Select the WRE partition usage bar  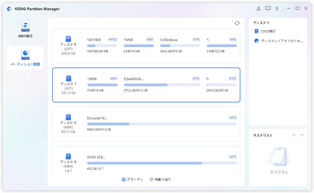coord(222,46)
